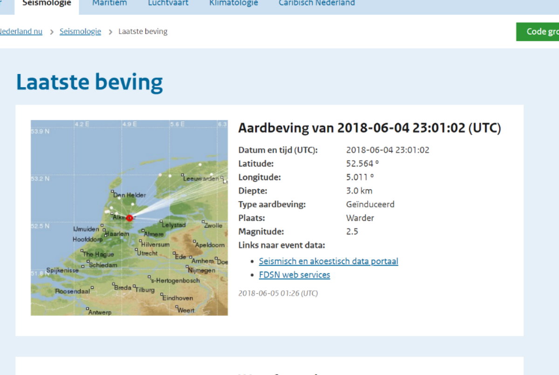Open Seismisch en akoestisch data portaal link
Image resolution: width=559 pixels, height=375 pixels.
[x=328, y=261]
